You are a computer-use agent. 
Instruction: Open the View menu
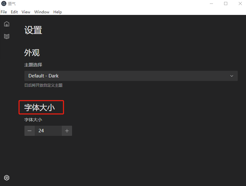[26, 12]
